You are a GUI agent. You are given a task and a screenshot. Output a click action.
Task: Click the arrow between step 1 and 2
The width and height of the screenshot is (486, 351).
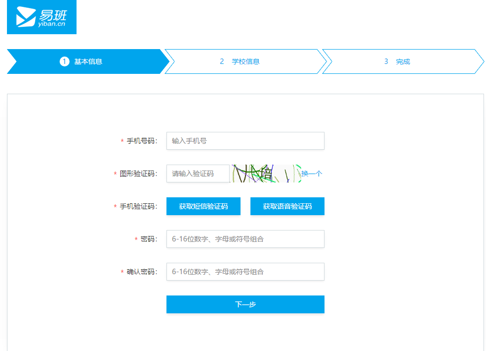coord(169,61)
